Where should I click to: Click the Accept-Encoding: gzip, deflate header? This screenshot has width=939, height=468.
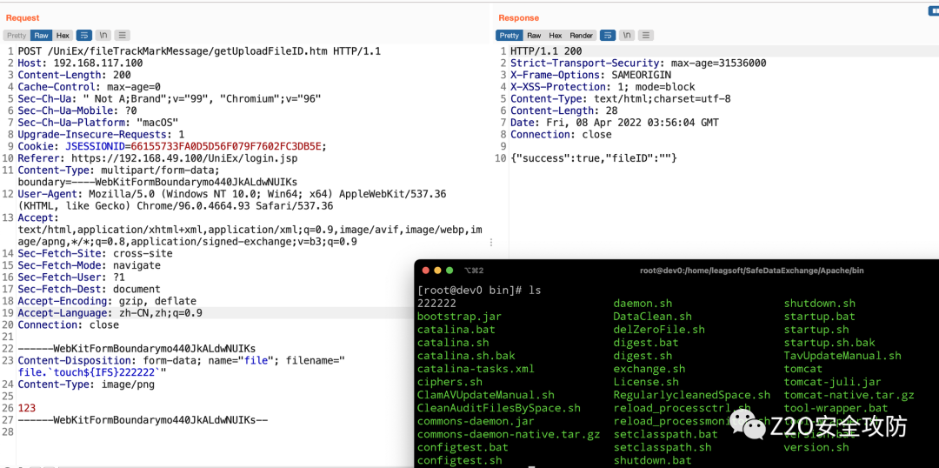(107, 301)
